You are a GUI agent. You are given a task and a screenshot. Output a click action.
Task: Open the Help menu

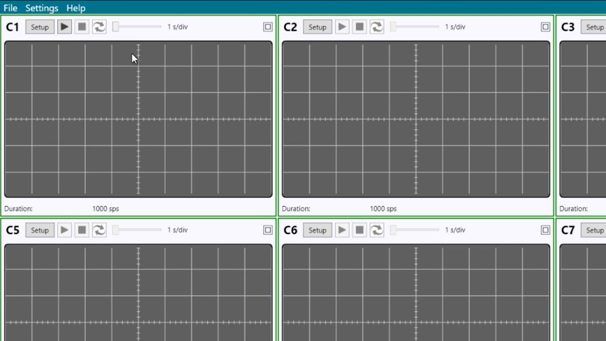76,8
